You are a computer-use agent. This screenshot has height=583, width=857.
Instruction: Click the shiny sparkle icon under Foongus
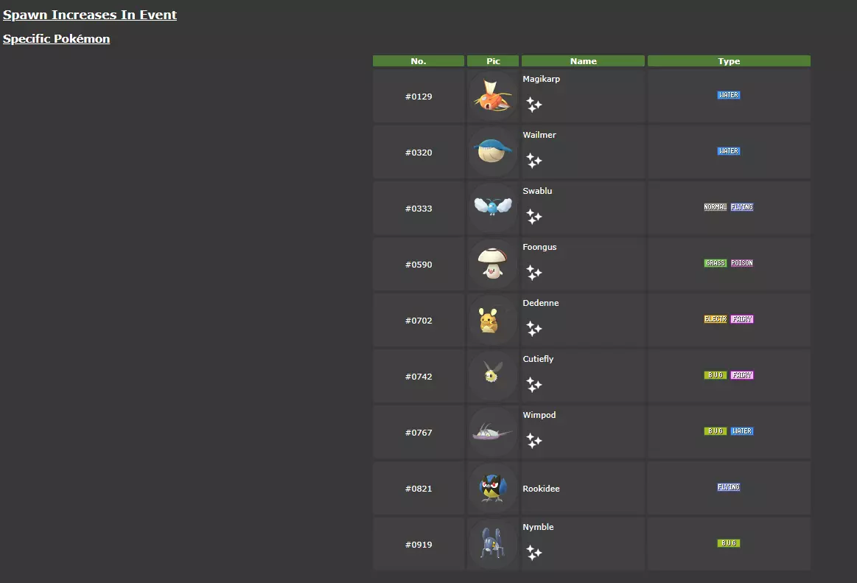click(x=534, y=273)
